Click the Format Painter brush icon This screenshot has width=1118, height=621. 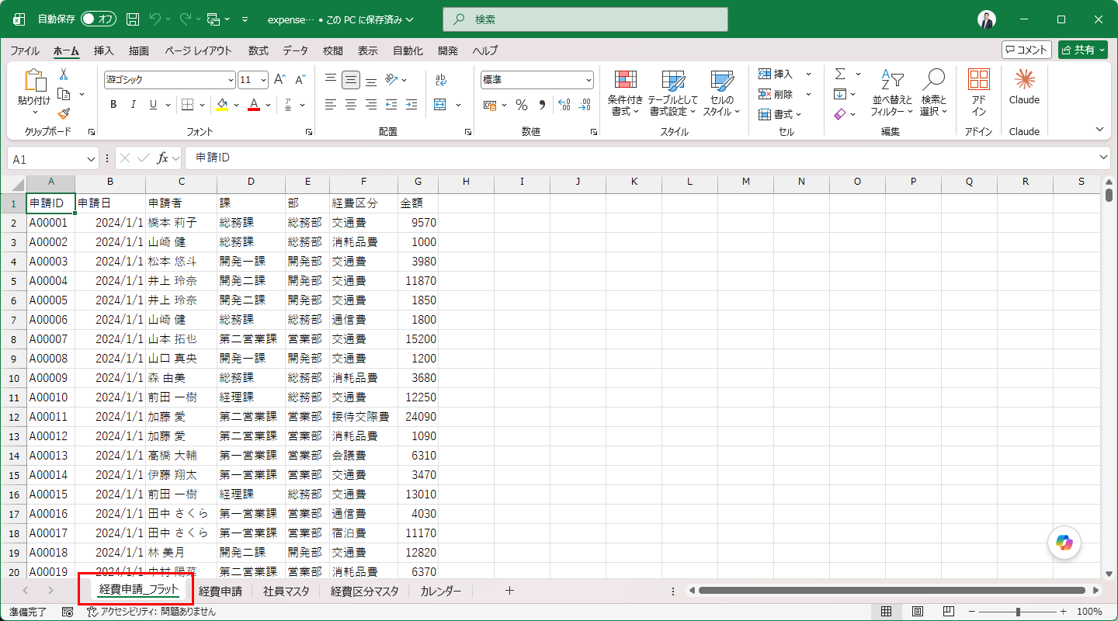coord(64,113)
